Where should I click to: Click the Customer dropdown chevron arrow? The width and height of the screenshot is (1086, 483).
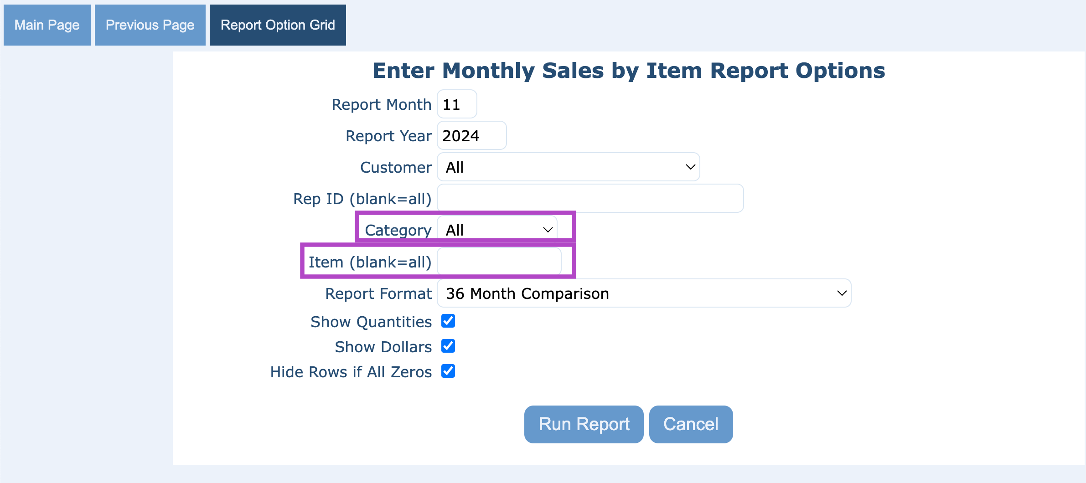click(690, 167)
